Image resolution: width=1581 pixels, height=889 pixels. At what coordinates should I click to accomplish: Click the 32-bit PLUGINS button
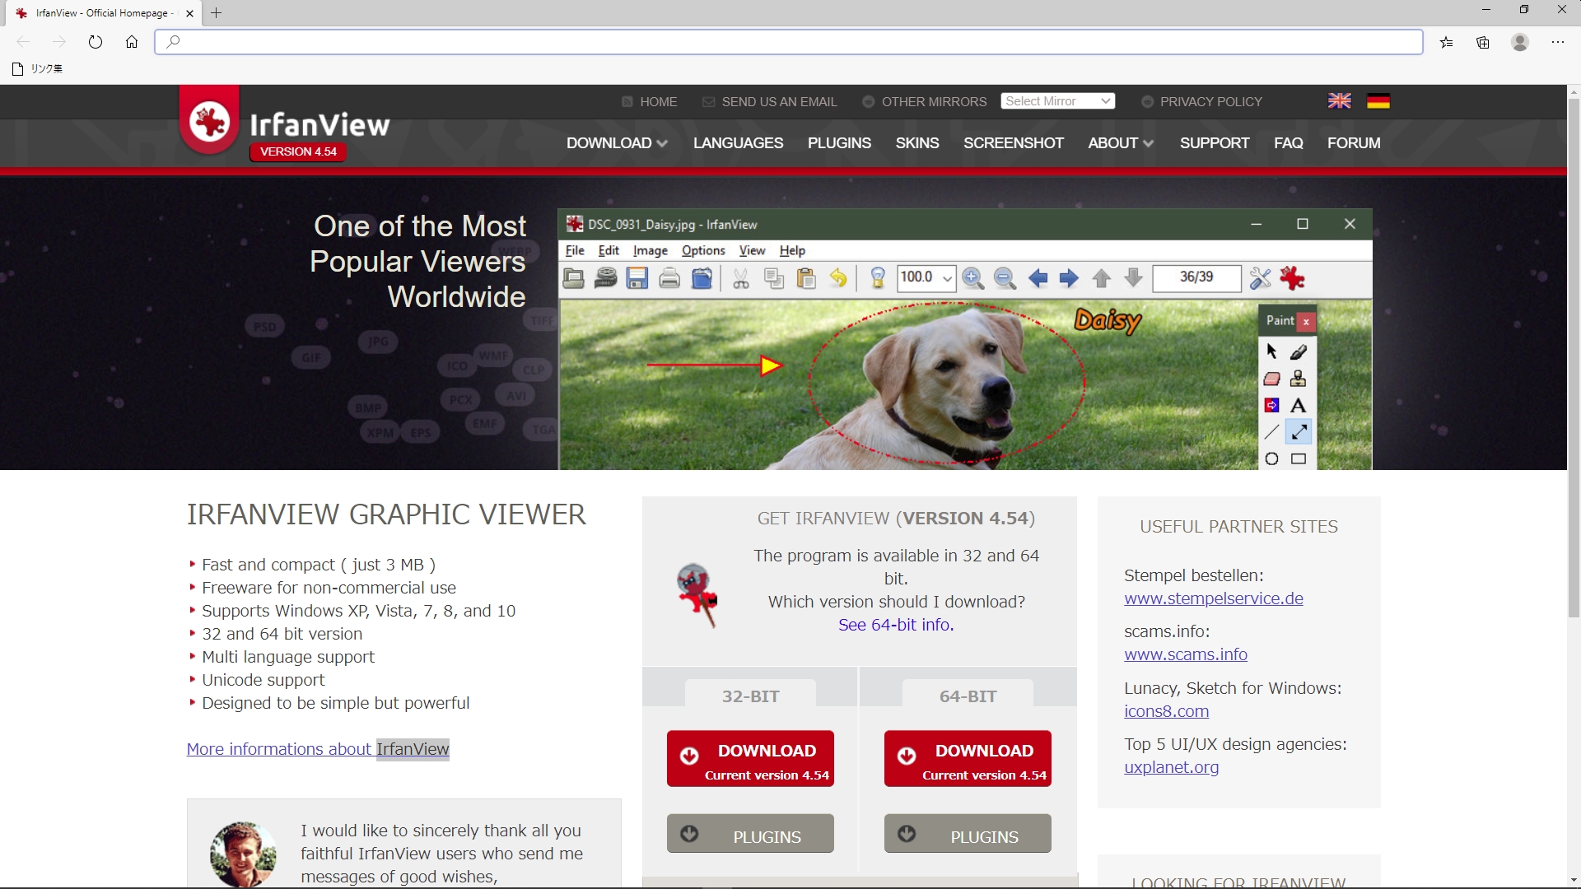click(x=750, y=834)
